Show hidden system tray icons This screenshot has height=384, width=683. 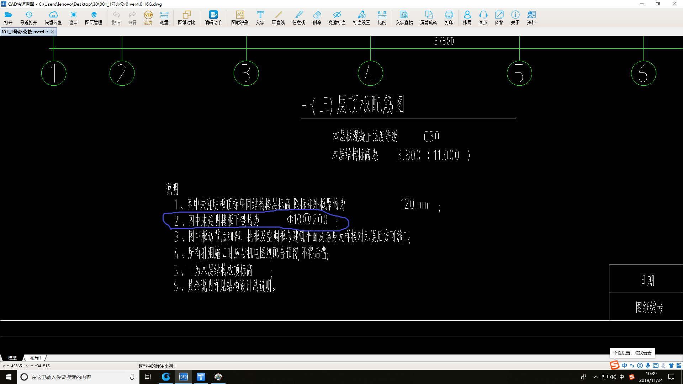[x=596, y=377]
